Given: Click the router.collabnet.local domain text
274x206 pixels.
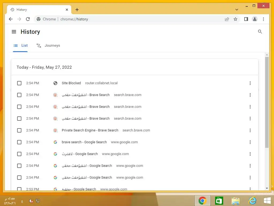Looking at the screenshot, I should [x=101, y=83].
